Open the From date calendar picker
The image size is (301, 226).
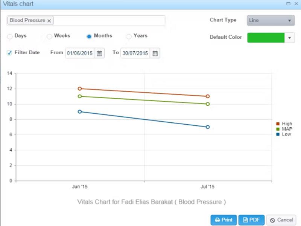pyautogui.click(x=99, y=53)
